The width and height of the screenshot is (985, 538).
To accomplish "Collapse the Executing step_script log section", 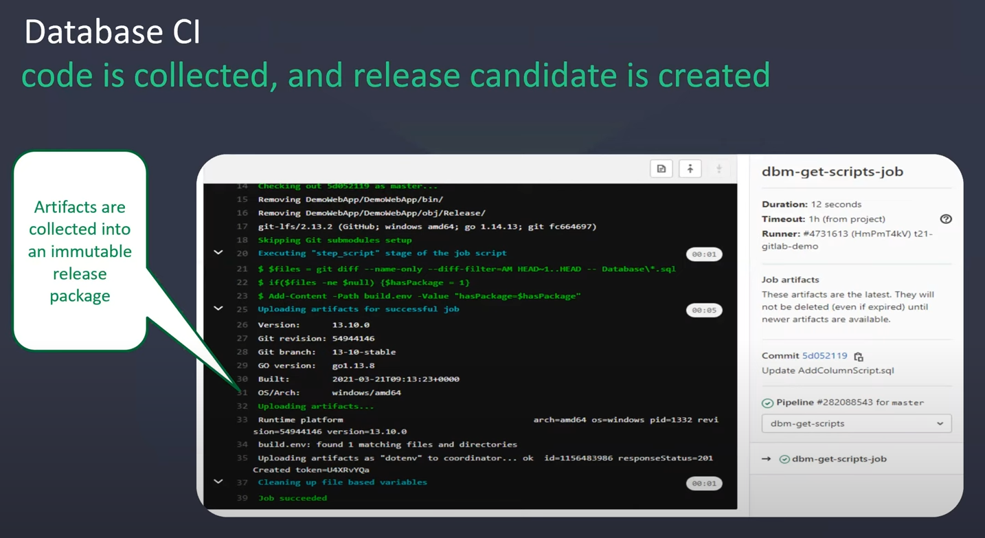I will point(218,253).
